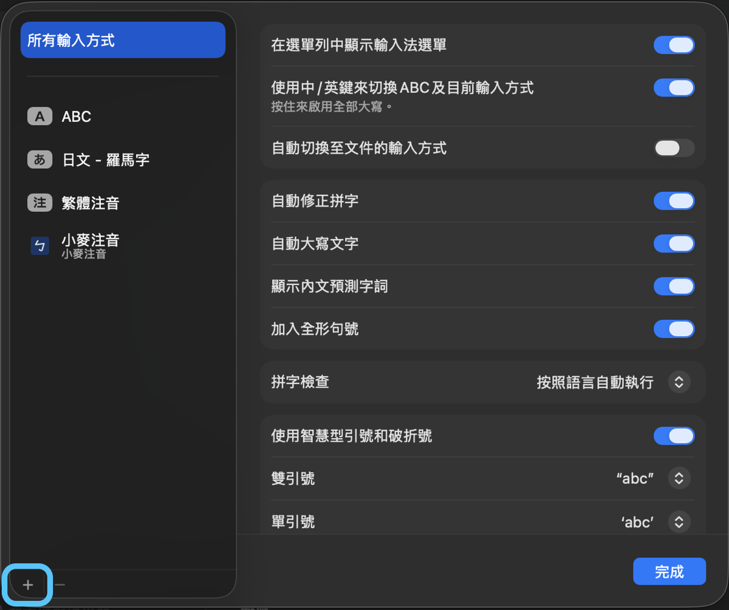Click the minus button to remove input source
Image resolution: width=729 pixels, height=610 pixels.
pos(60,585)
